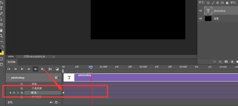This screenshot has height=106, width=238.
Task: Click the 100% zoom level field
Action: coord(10,57)
